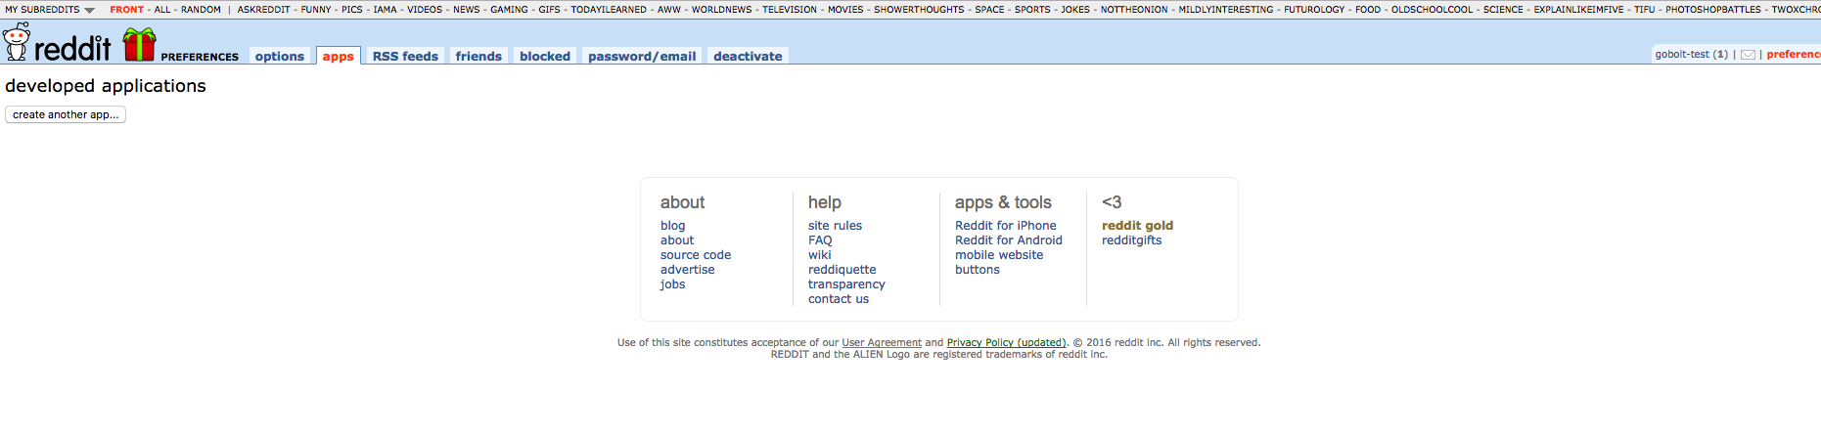Open Reddit for Android link

[x=1009, y=240]
